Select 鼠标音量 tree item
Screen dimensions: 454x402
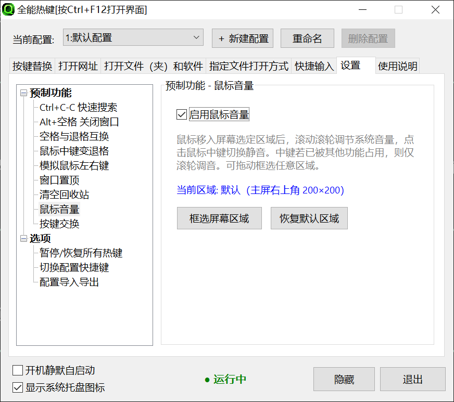coord(59,210)
